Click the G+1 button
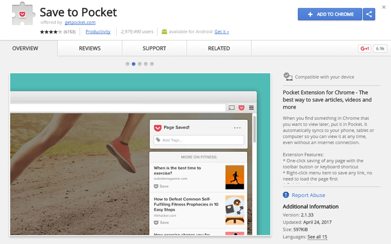 365,49
